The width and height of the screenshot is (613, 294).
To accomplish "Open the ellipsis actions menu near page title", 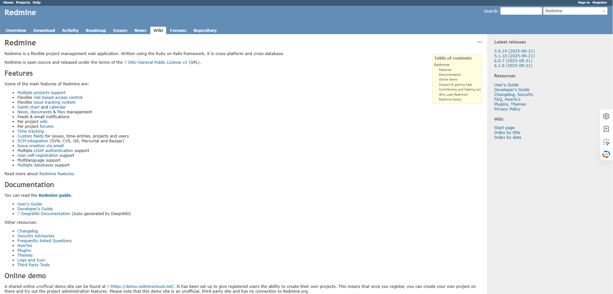I will click(479, 42).
